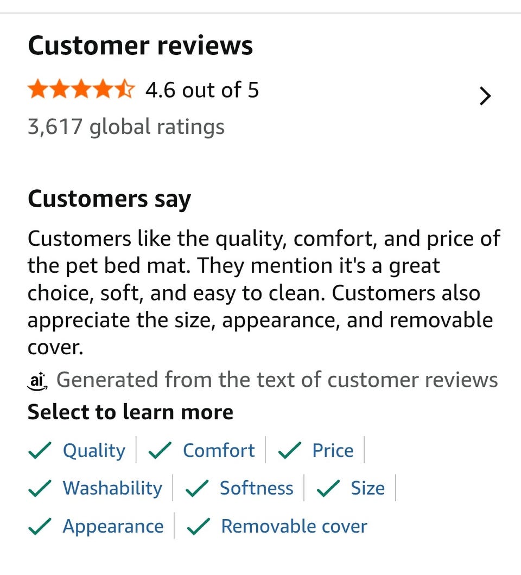Click the checkmark beside Softness
Image resolution: width=521 pixels, height=575 pixels.
(198, 489)
